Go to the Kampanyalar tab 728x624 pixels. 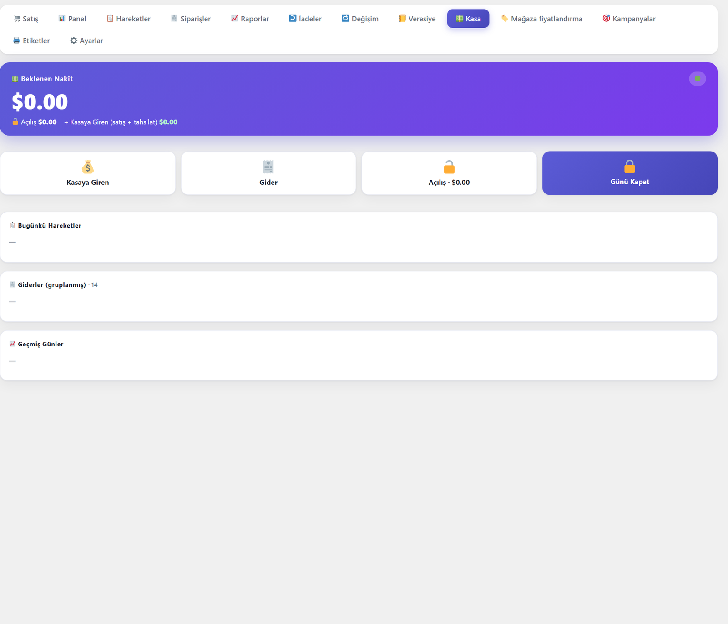629,19
